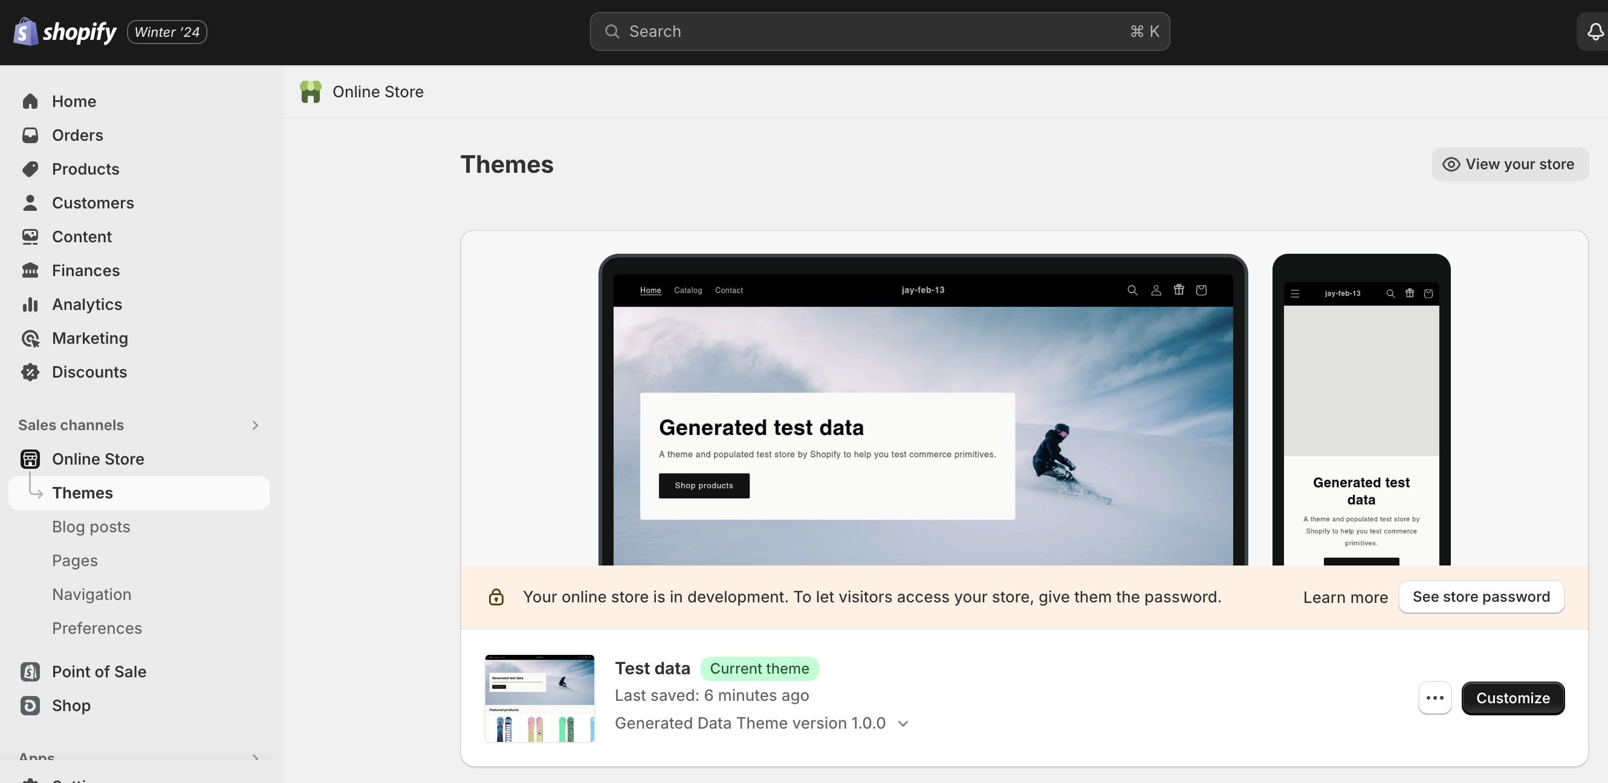Open the theme three-dots actions menu
The image size is (1608, 783).
1435,698
